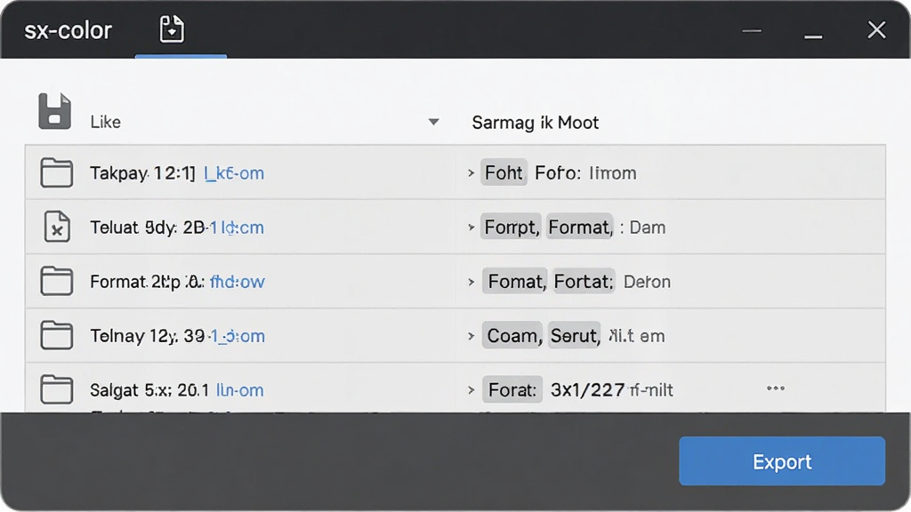Click the Sarmag ik Moot column header
Viewport: 911px width, 512px height.
click(535, 123)
